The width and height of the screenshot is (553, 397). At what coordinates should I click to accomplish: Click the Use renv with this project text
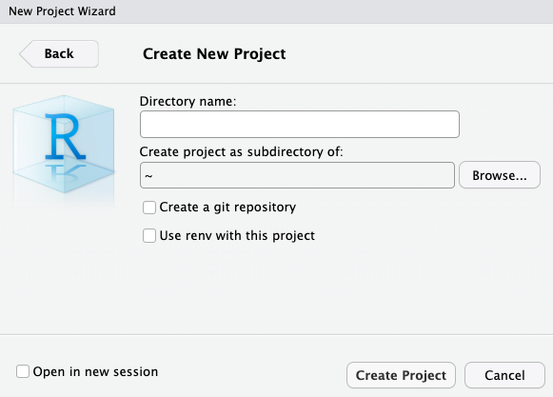point(237,235)
